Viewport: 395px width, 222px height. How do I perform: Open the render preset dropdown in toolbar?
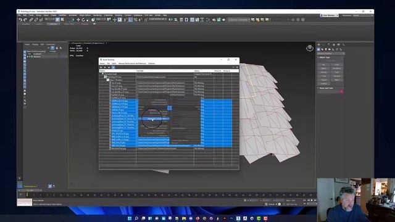click(x=239, y=19)
